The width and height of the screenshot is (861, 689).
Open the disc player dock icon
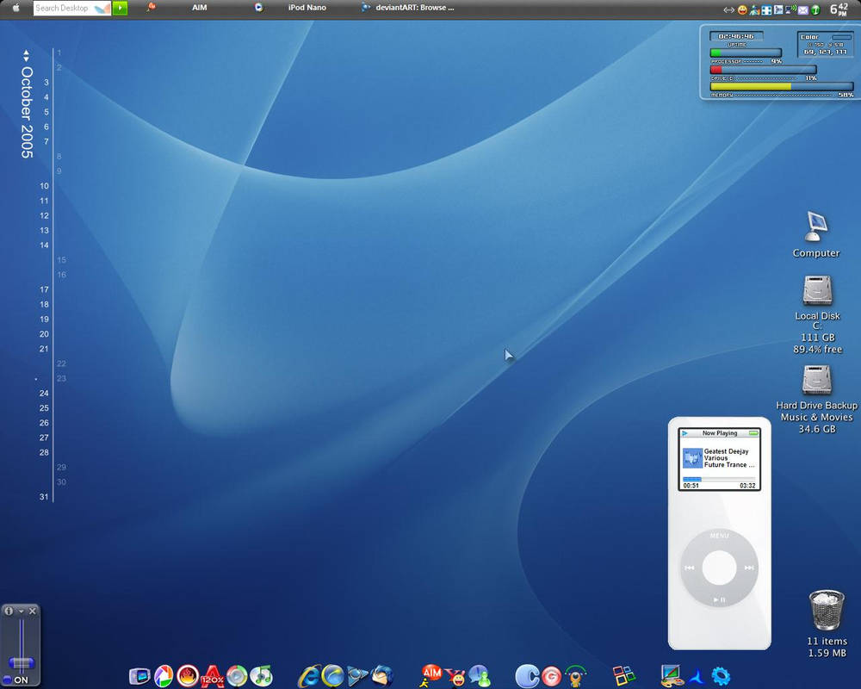(x=238, y=676)
